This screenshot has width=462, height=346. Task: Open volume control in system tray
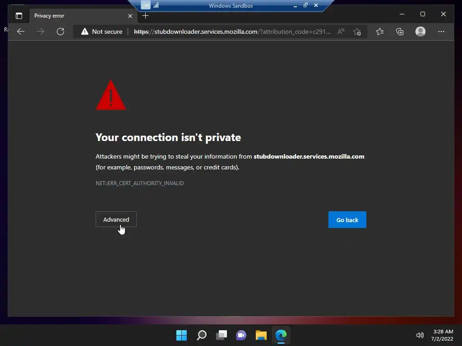coord(420,335)
